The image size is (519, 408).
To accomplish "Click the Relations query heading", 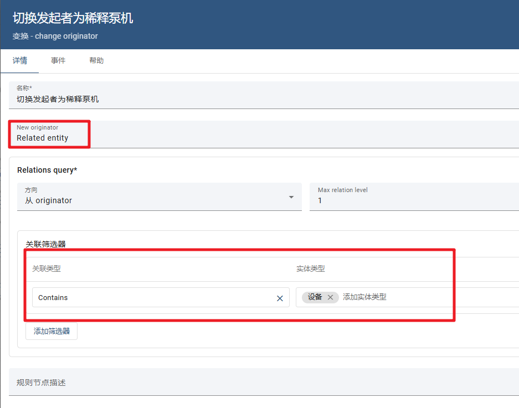I will coord(47,170).
